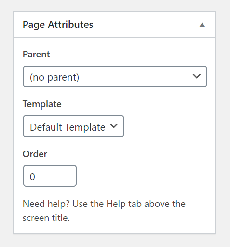
Task: Click the Parent dropdown chevron arrow
Action: pyautogui.click(x=197, y=76)
